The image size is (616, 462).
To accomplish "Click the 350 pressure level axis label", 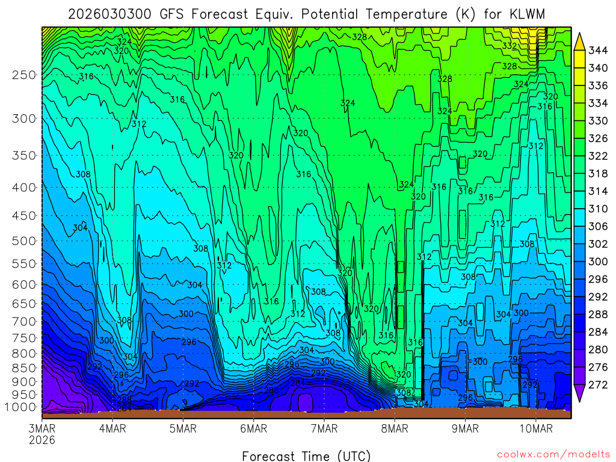I will (24, 155).
